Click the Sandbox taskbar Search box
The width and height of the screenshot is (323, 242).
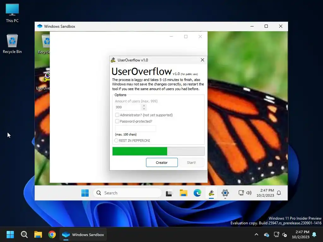click(x=127, y=193)
